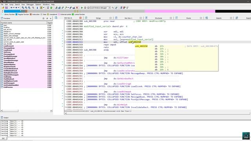Click the first icon right of debugger dropdown
The height and width of the screenshot is (141, 251).
coord(113,8)
